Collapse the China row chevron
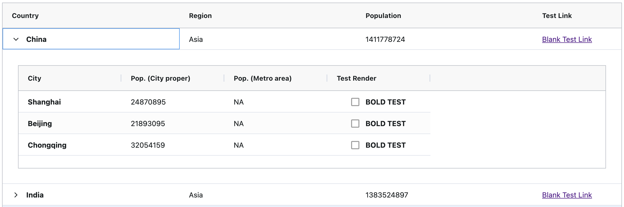This screenshot has height=207, width=624. [x=16, y=39]
